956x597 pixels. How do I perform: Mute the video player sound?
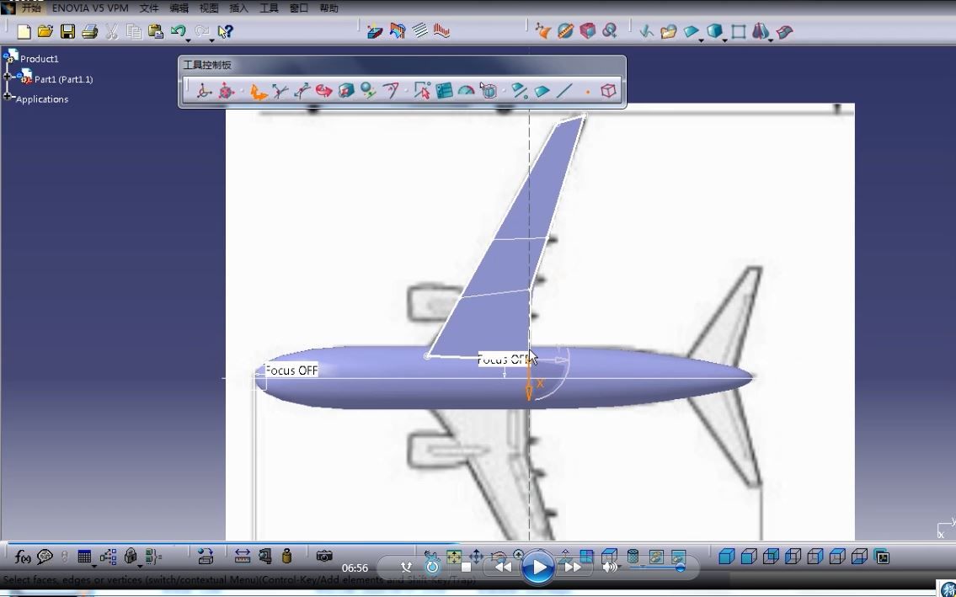click(x=609, y=568)
